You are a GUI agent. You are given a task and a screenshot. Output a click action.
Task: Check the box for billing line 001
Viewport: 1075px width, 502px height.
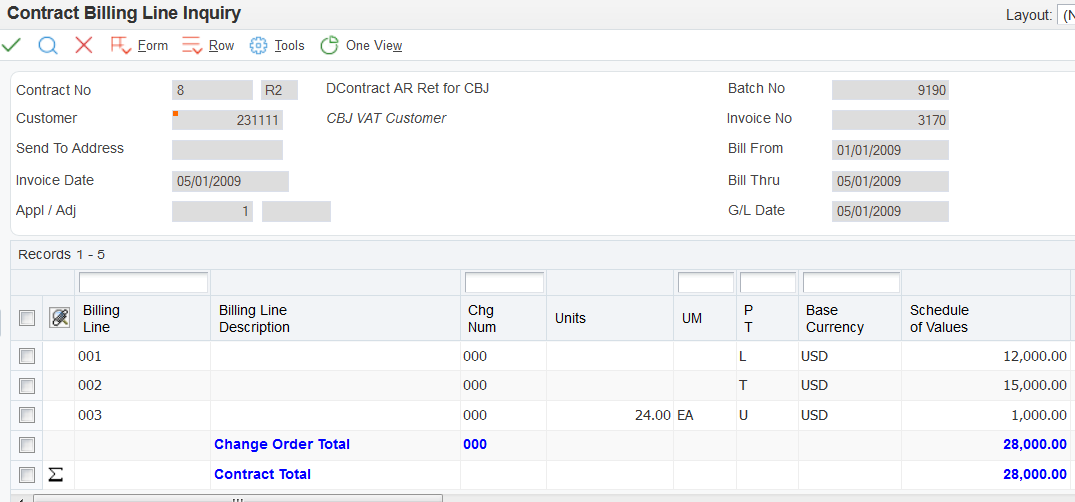pyautogui.click(x=27, y=356)
